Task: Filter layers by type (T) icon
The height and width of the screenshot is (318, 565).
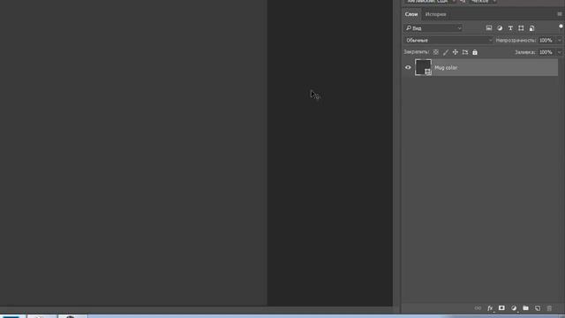Action: click(510, 28)
